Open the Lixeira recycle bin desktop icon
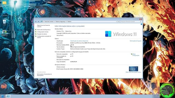175x98 pixels. pyautogui.click(x=4, y=22)
